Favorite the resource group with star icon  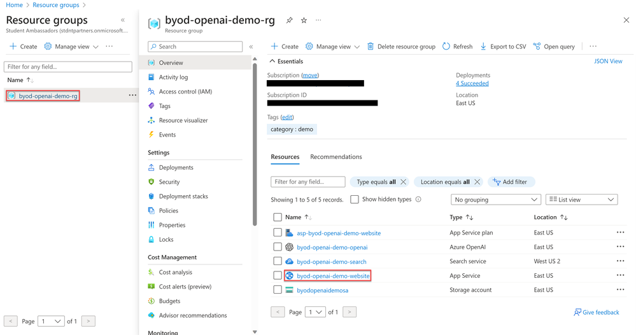[x=304, y=20]
